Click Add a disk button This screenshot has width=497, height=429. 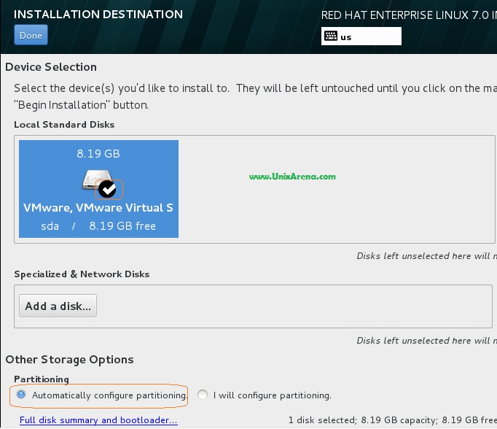[x=58, y=306]
